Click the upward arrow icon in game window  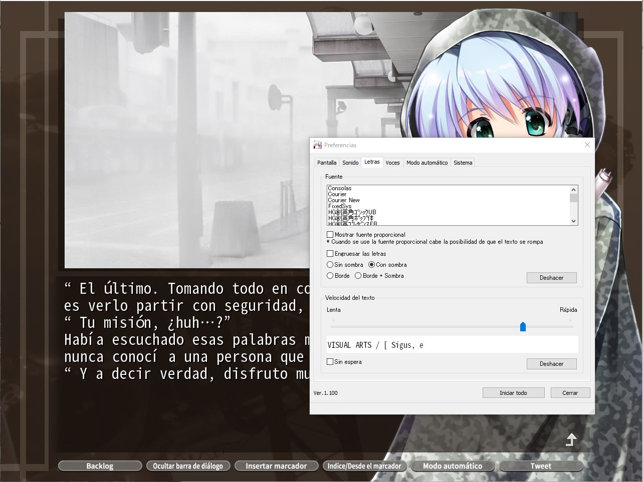pos(571,440)
